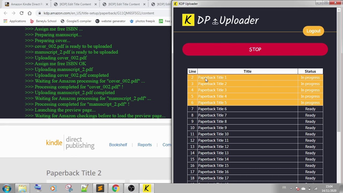Open Action Center flag tray icon
Image resolution: width=343 pixels, height=193 pixels.
click(297, 188)
